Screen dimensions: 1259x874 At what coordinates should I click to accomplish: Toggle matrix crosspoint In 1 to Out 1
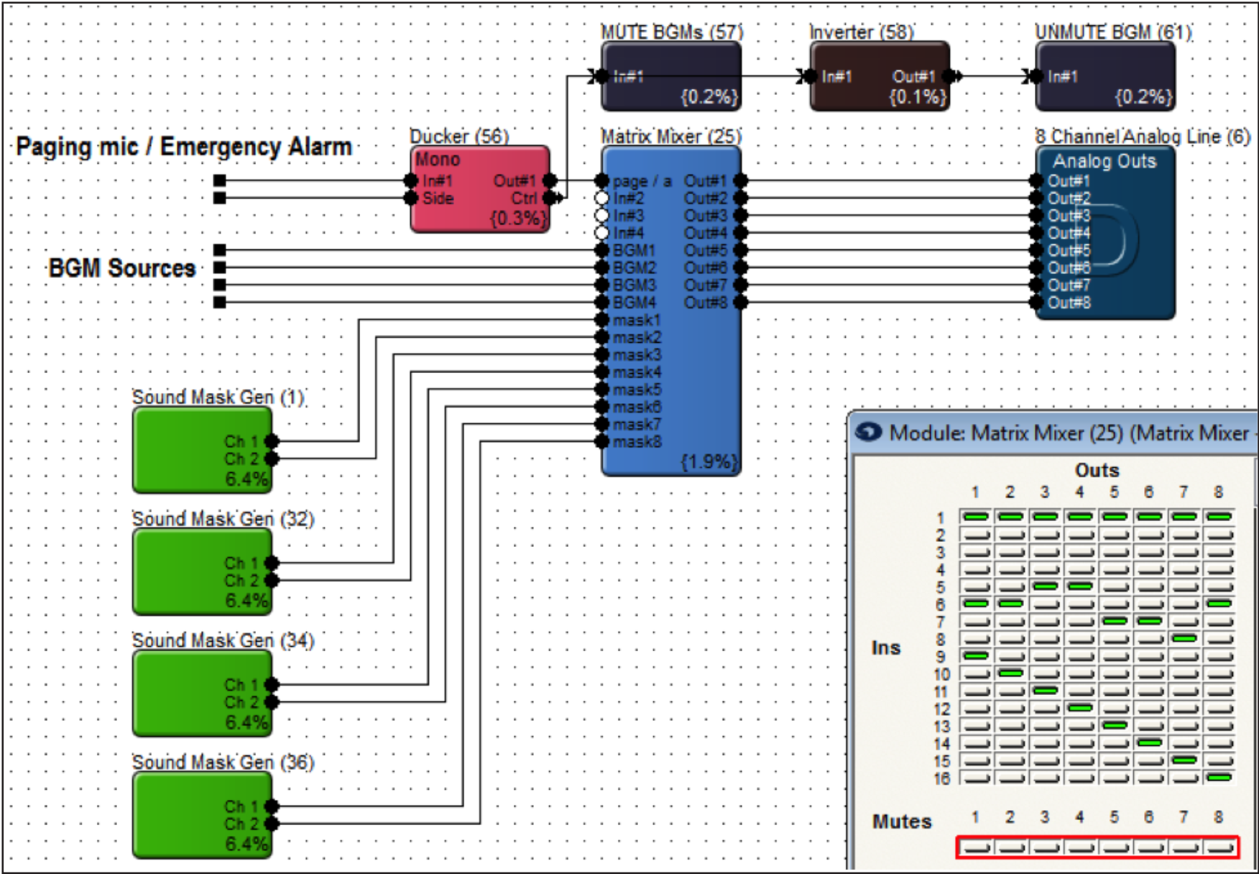[976, 517]
